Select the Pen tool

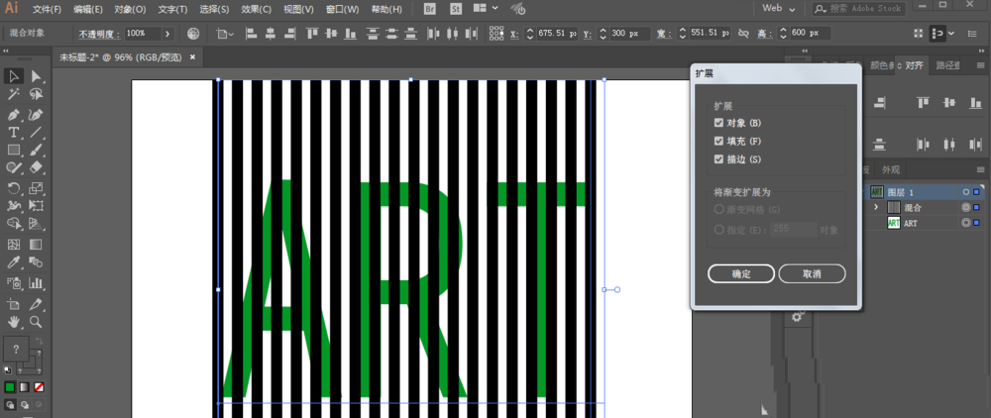pyautogui.click(x=14, y=115)
